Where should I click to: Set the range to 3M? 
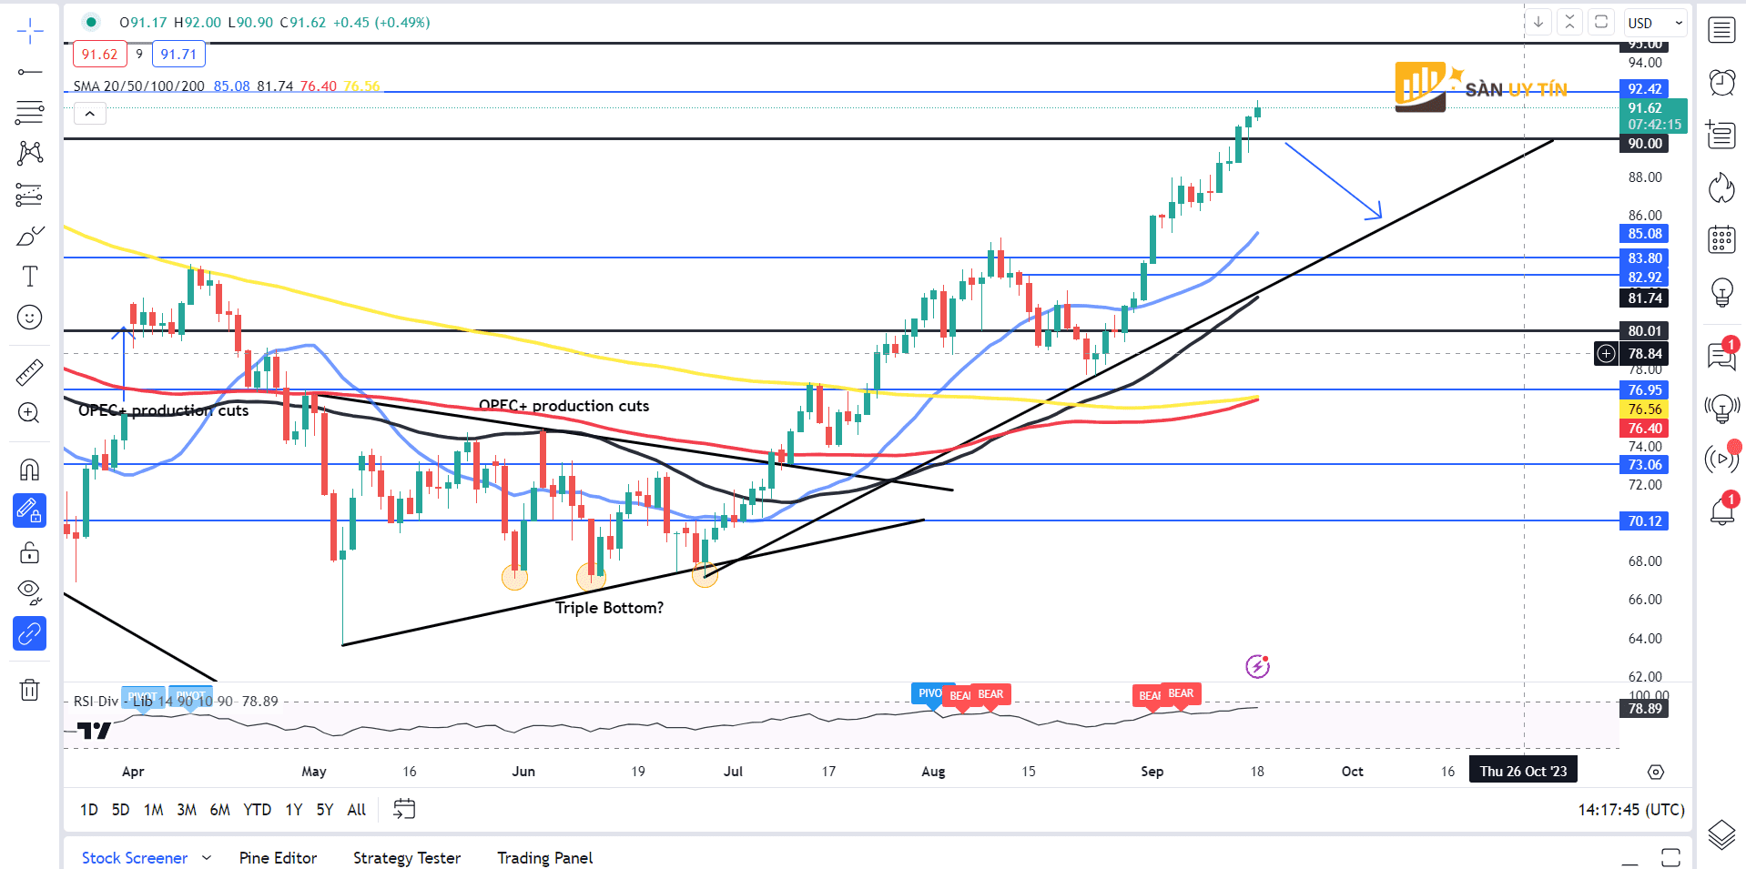[187, 809]
